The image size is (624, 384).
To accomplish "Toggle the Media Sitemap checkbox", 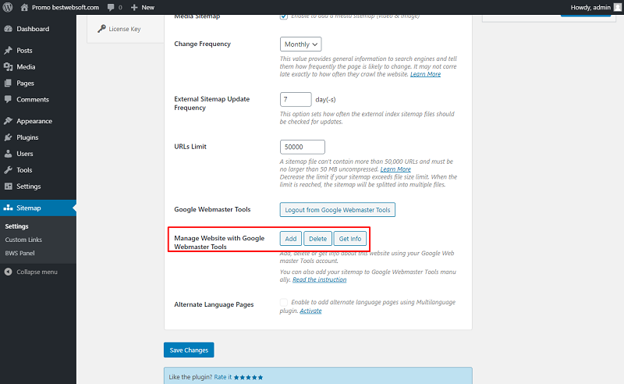I will pos(284,16).
